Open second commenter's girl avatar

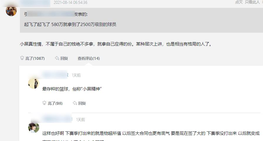click(34, 128)
